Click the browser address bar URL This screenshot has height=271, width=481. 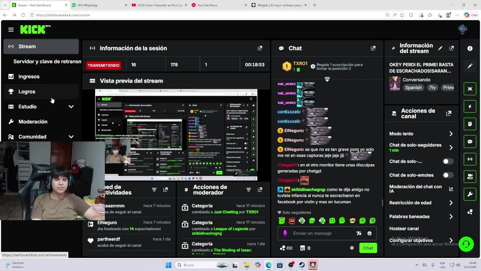click(63, 15)
